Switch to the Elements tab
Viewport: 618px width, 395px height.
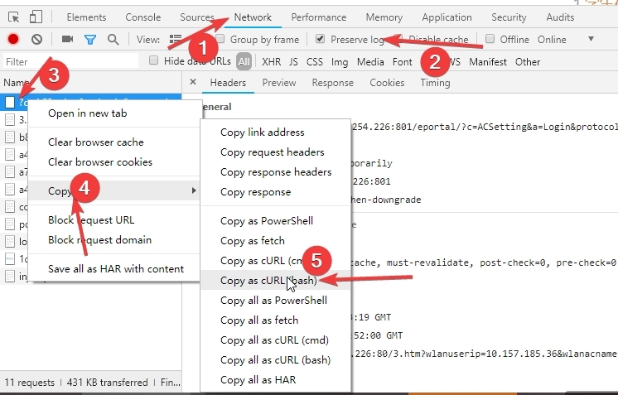(86, 17)
